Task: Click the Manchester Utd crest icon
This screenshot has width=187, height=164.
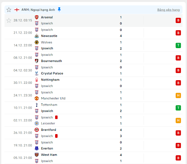Action: pos(37,98)
